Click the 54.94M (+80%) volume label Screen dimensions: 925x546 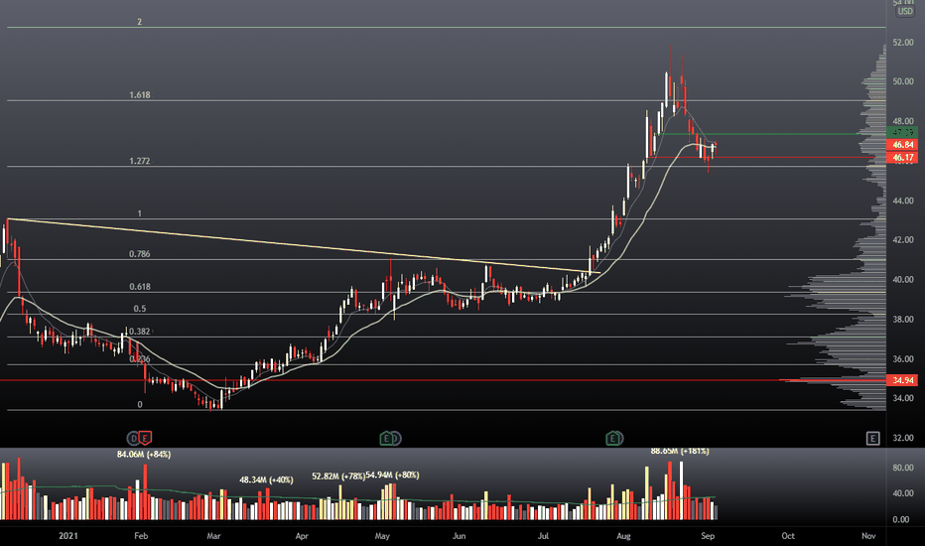pyautogui.click(x=392, y=476)
